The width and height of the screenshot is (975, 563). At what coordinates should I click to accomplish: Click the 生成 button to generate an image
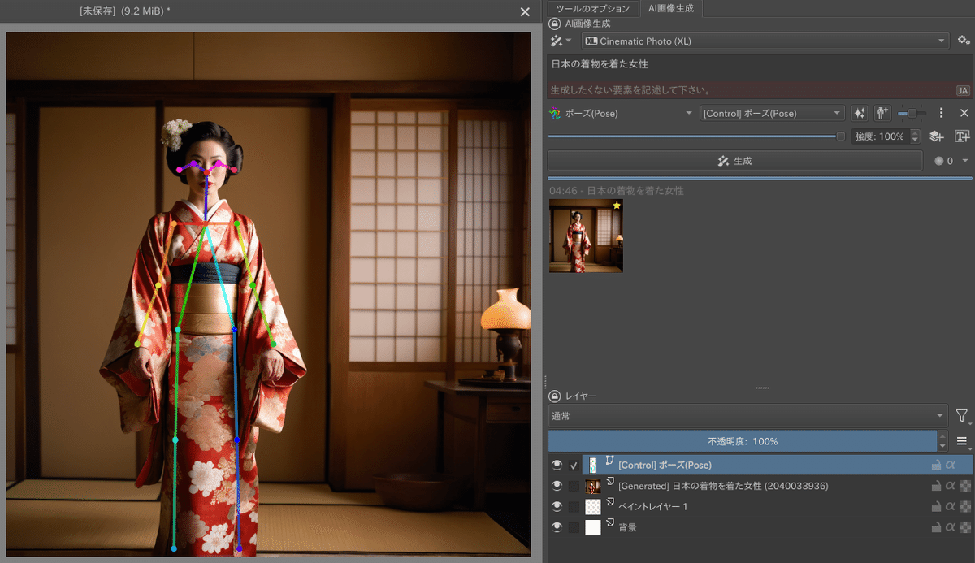tap(734, 160)
